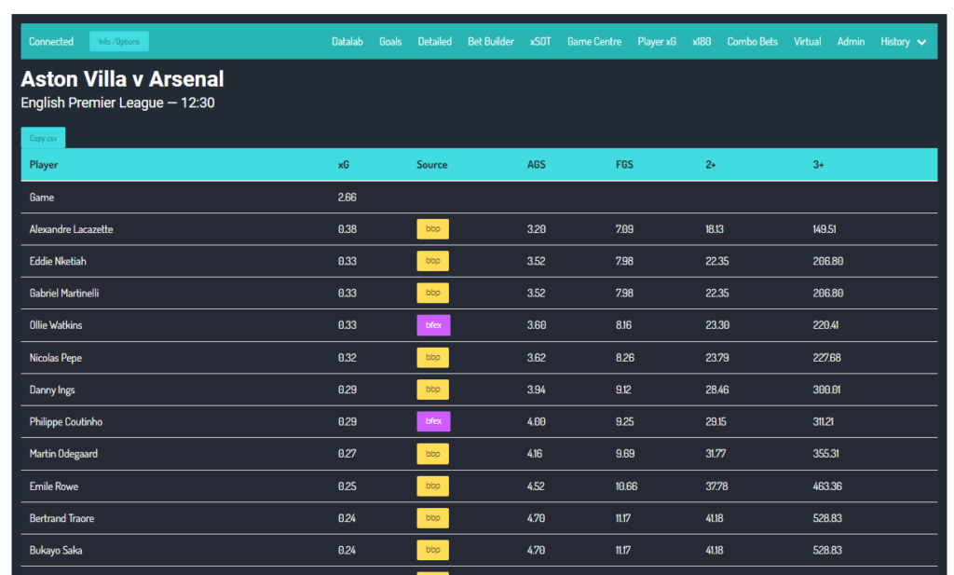Sort by the FGS column header
This screenshot has width=954, height=575.
624,165
